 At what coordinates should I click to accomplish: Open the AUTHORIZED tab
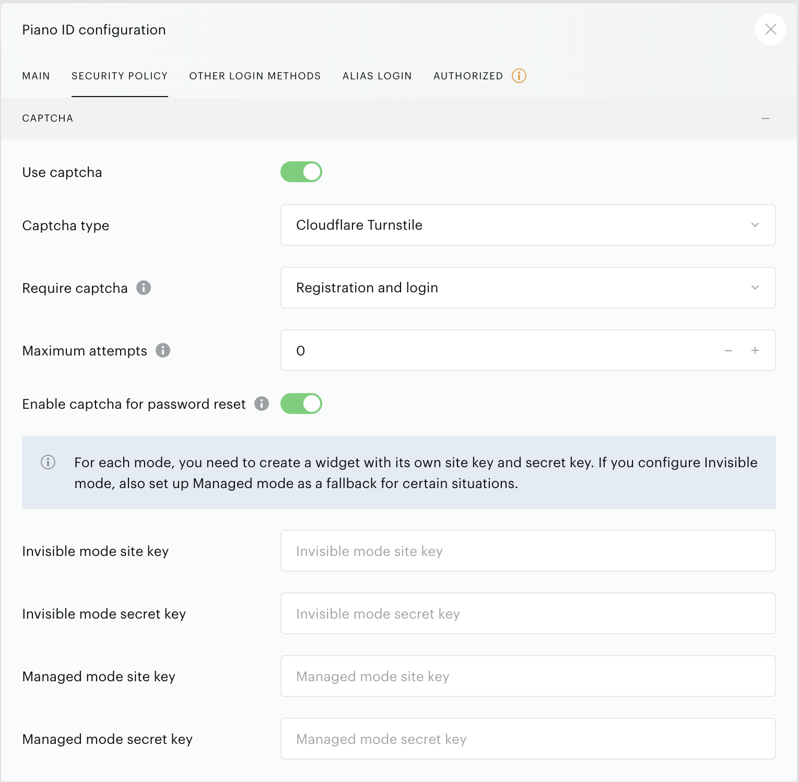point(468,76)
